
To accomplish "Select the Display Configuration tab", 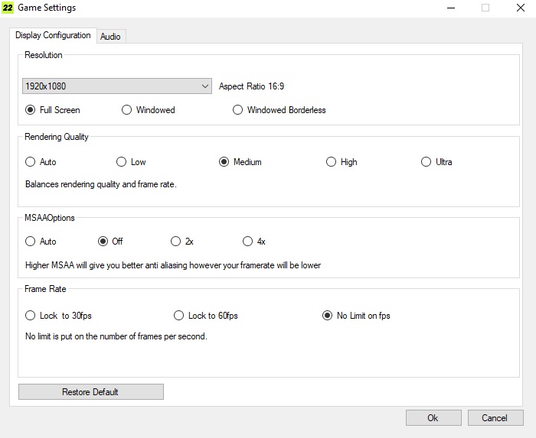I will click(53, 35).
